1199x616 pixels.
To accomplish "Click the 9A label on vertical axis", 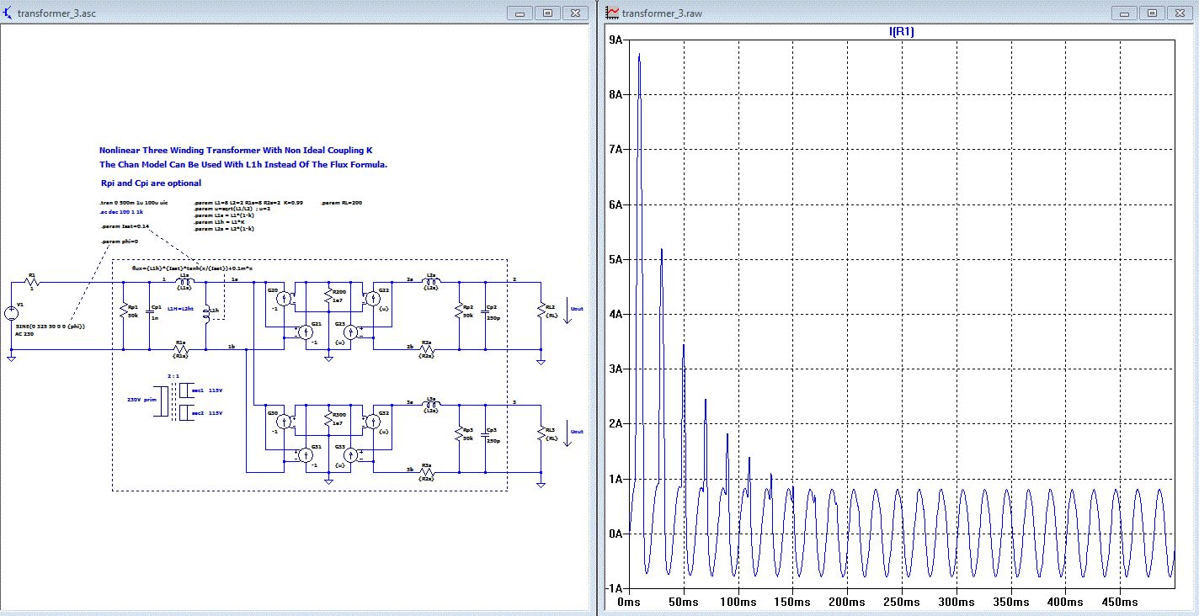I will tap(615, 40).
